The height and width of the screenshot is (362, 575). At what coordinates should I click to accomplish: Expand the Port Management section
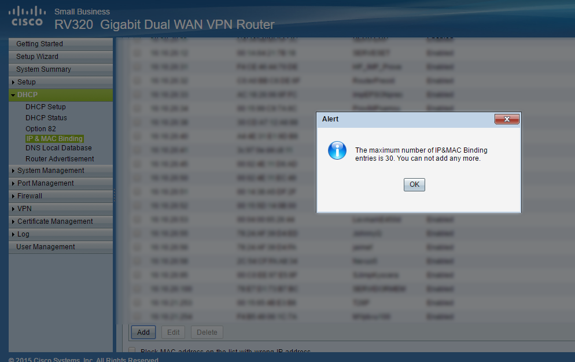(x=13, y=183)
